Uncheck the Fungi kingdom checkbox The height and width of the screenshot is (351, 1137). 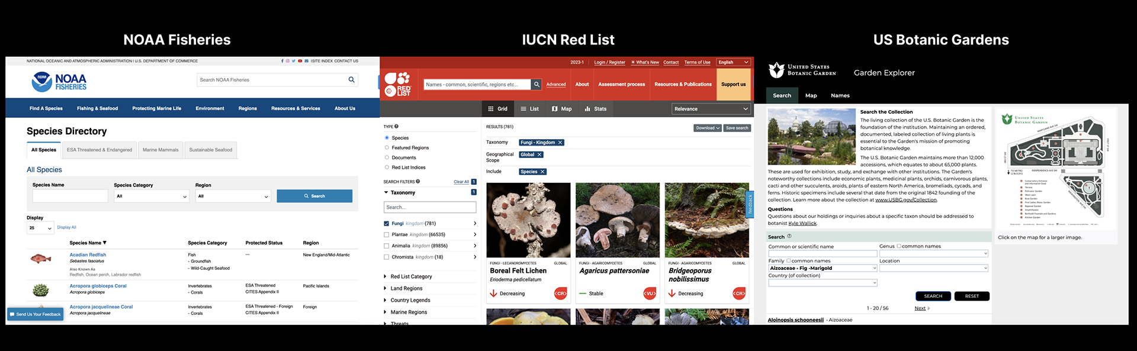click(x=387, y=224)
